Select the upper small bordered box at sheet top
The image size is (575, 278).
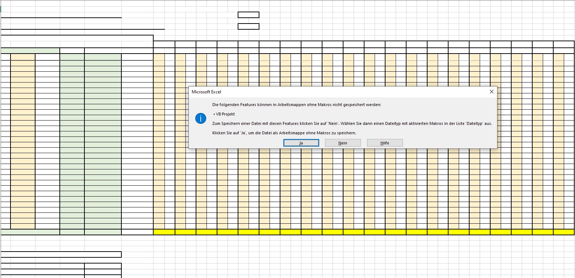[x=249, y=15]
